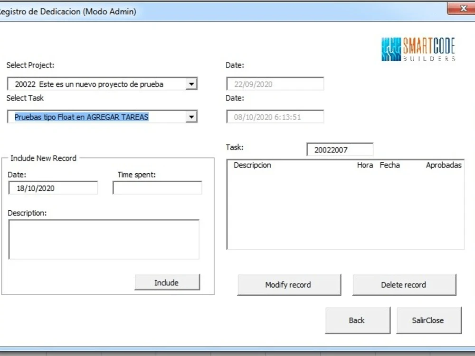Click the Descripcion column header

pos(252,165)
